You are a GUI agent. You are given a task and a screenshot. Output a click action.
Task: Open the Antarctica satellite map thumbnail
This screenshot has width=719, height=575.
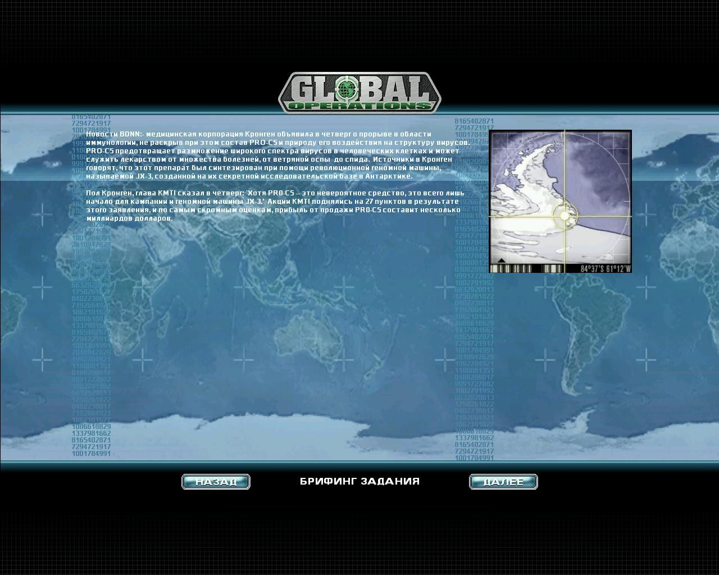tap(561, 202)
